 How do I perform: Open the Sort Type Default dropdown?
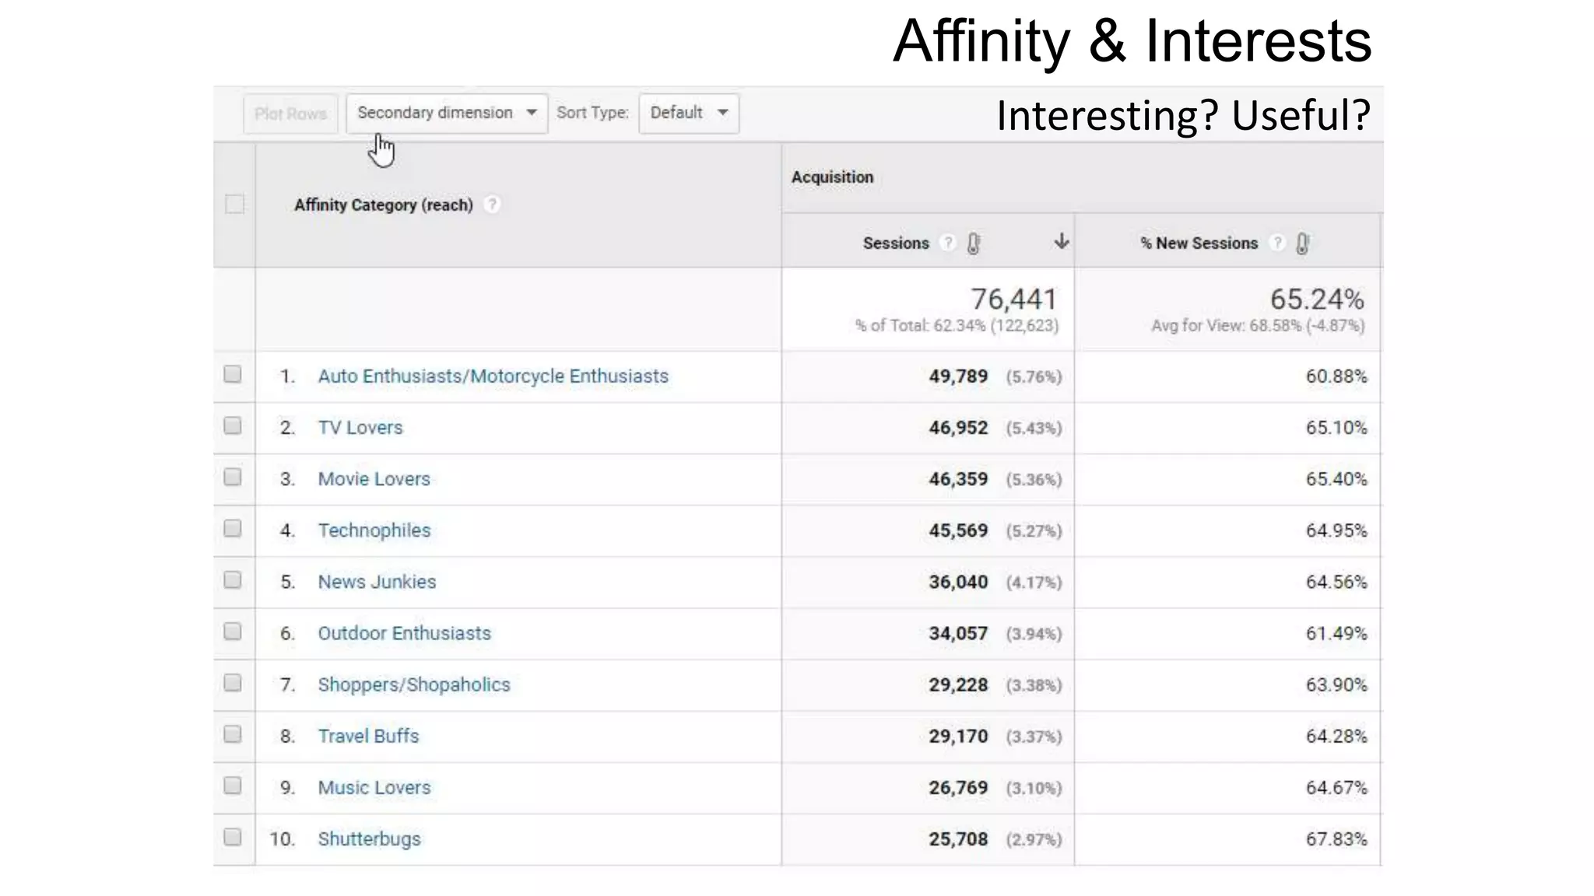[689, 113]
